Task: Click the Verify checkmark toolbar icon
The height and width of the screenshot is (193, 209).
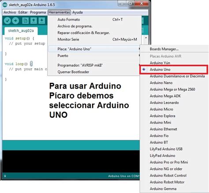Action: pos(7,21)
